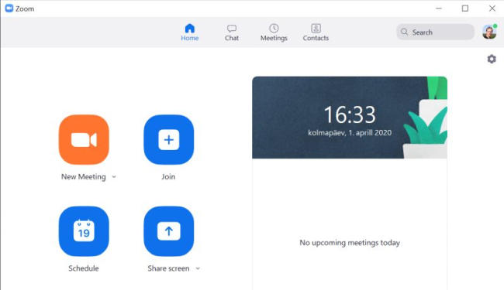
Task: Expand the Share screen dropdown arrow
Action: pos(198,268)
